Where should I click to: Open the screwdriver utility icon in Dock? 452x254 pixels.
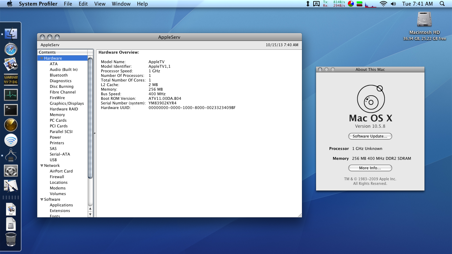click(11, 186)
